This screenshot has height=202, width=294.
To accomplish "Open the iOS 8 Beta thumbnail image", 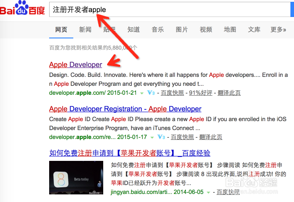I will click(76, 177).
